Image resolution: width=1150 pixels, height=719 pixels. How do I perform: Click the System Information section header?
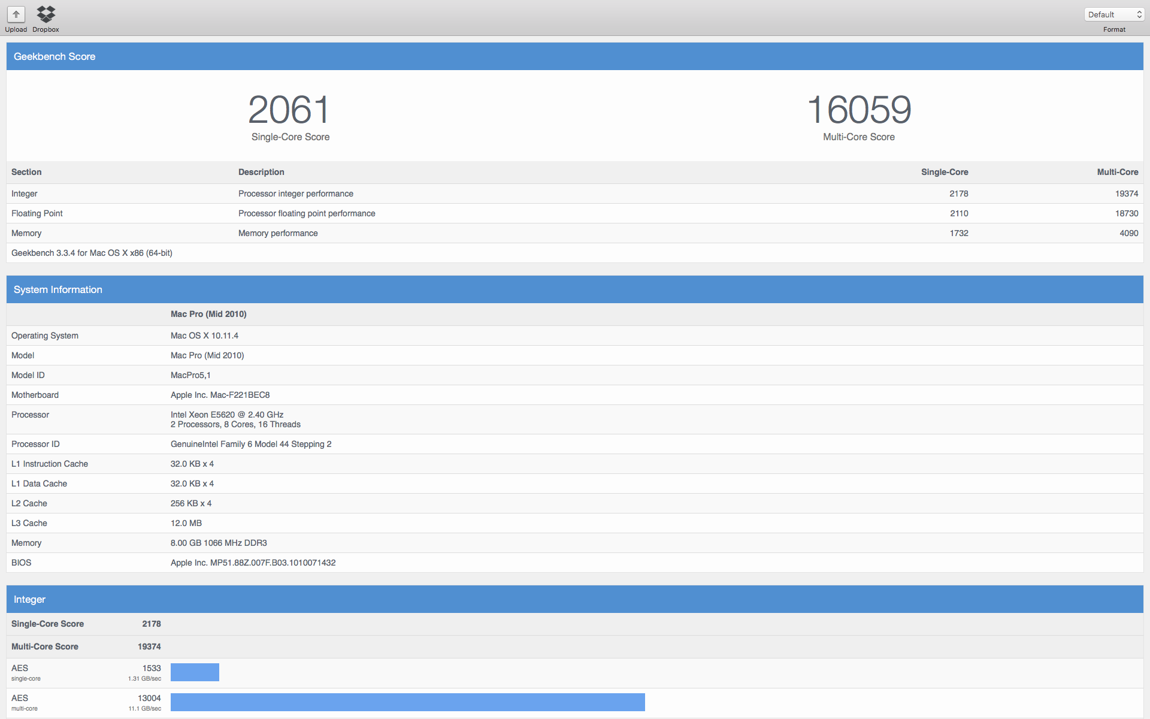click(x=58, y=289)
